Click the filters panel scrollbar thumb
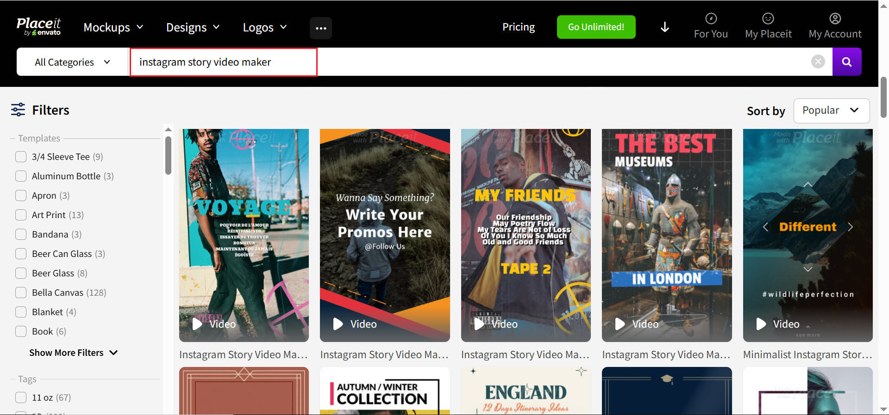 point(168,155)
